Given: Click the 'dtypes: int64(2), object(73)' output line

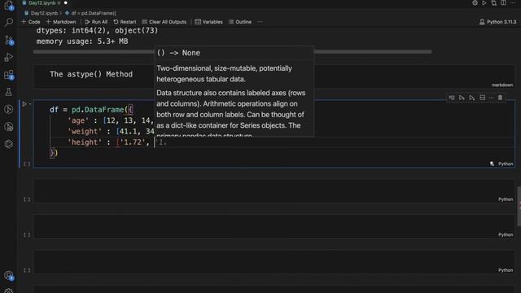Looking at the screenshot, I should [97, 31].
